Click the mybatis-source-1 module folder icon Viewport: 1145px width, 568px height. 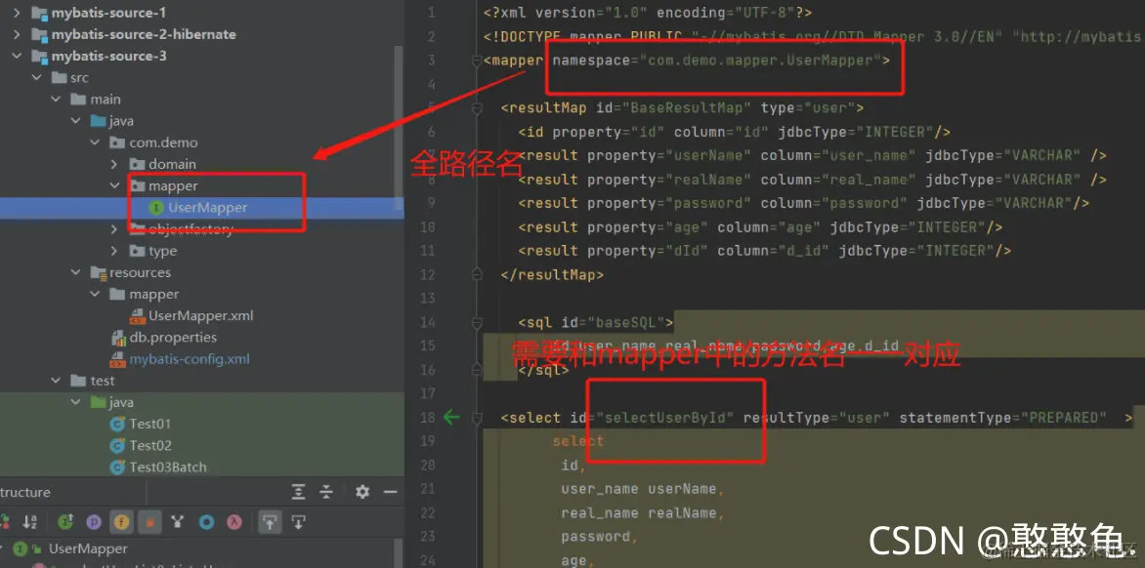[39, 13]
